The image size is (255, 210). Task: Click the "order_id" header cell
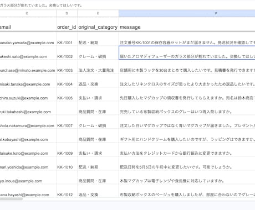tap(67, 24)
